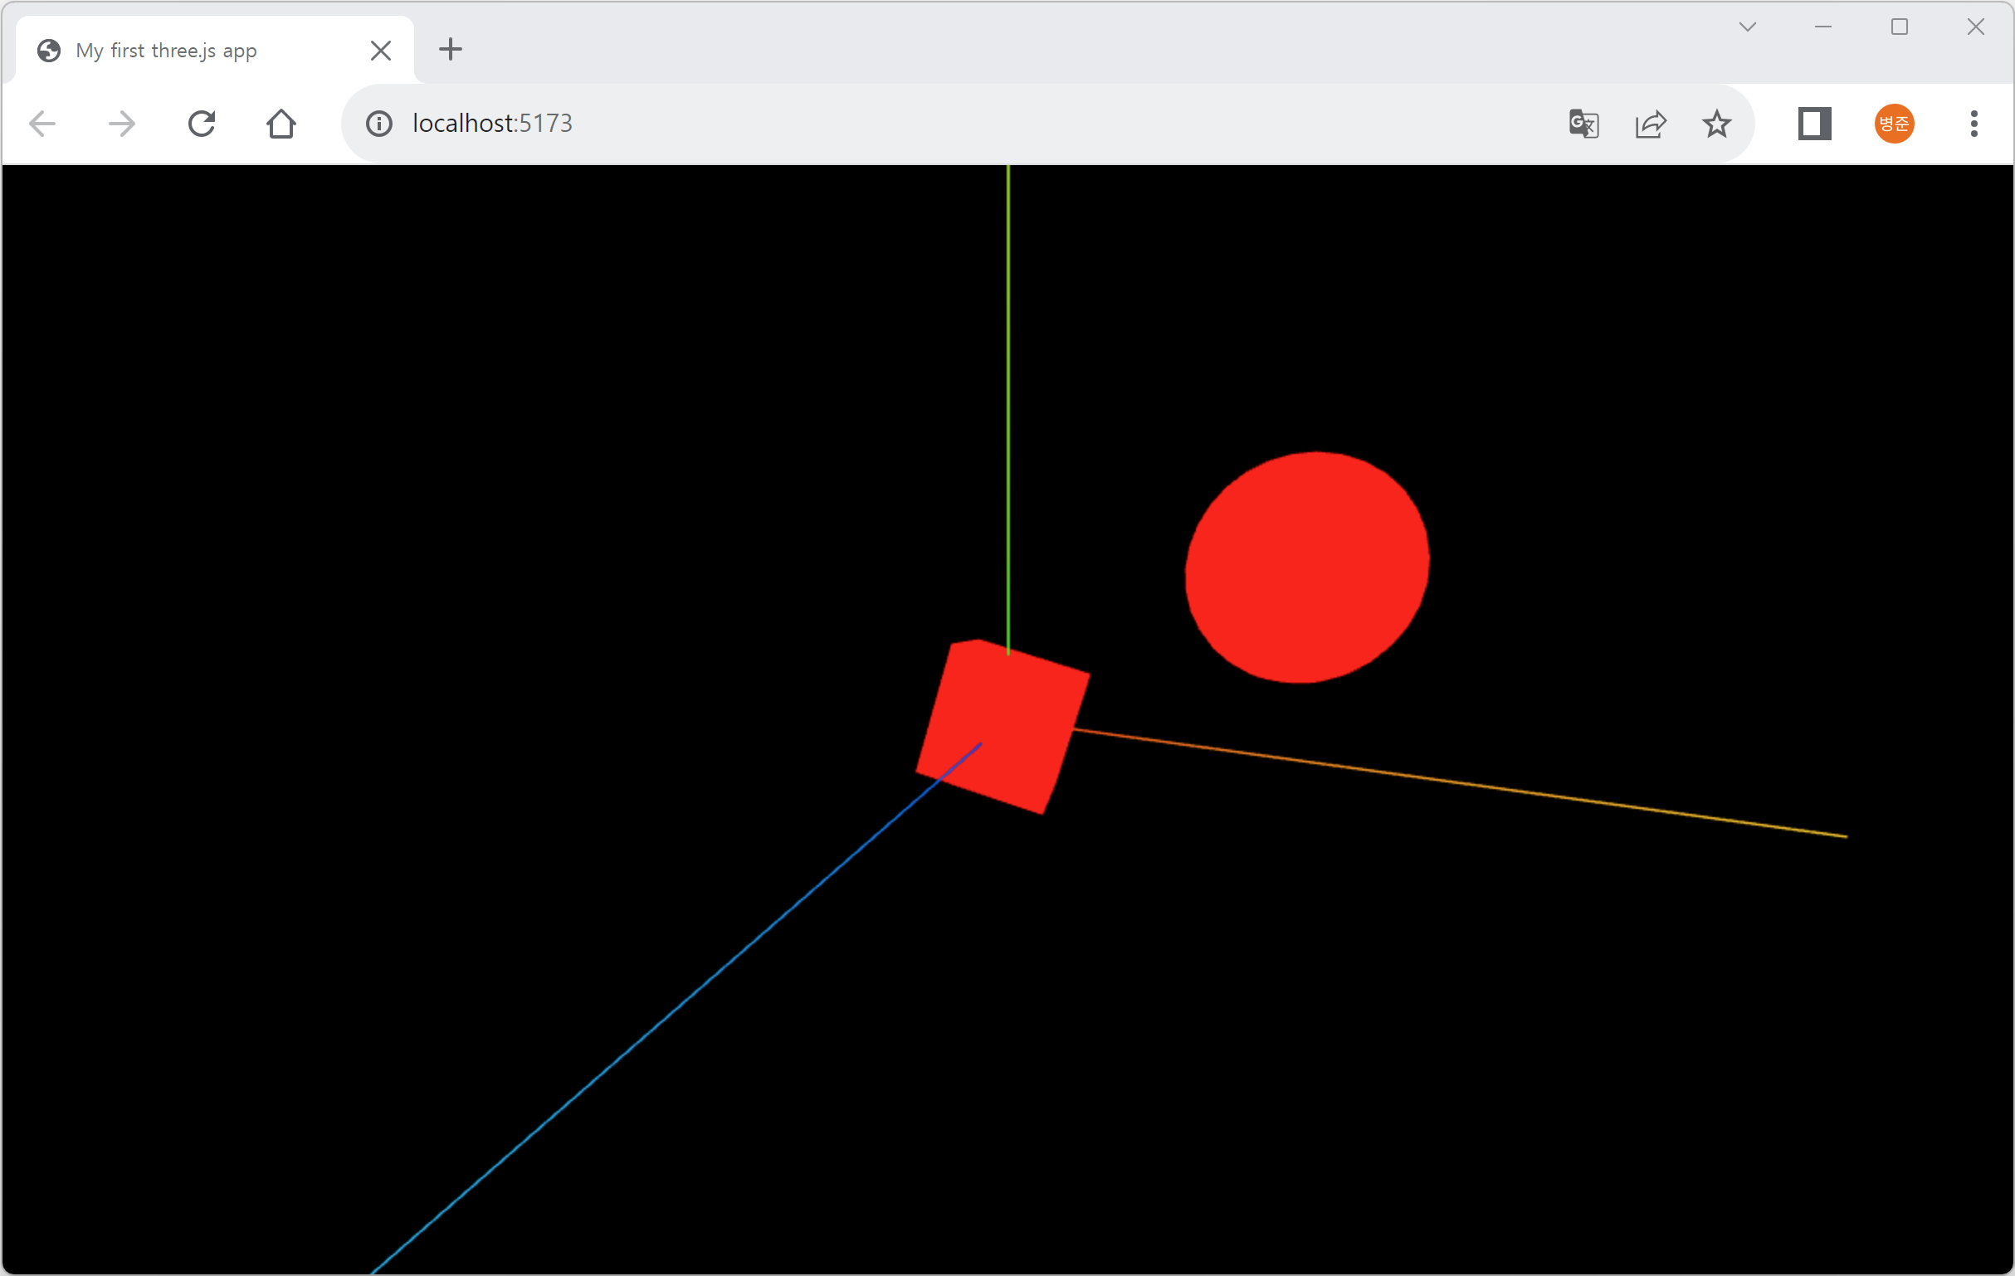This screenshot has height=1276, width=2015.
Task: Go to the browser home page
Action: pyautogui.click(x=281, y=124)
